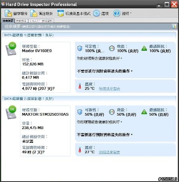Maximize the Hard Drive Inspector window
This screenshot has width=179, height=182.
(x=167, y=4)
